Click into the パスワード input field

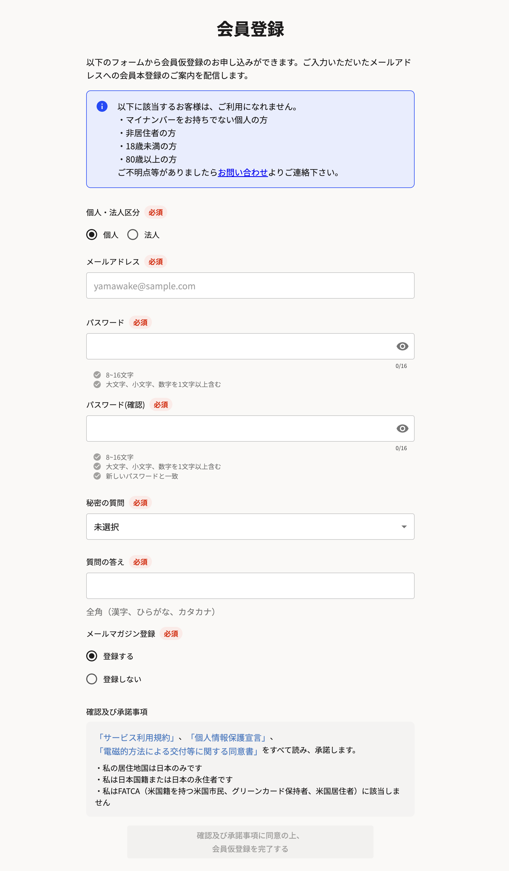pyautogui.click(x=238, y=346)
